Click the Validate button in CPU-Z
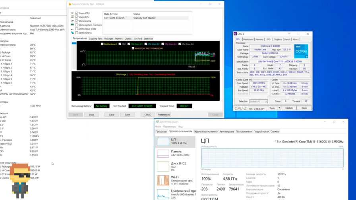 289,108
